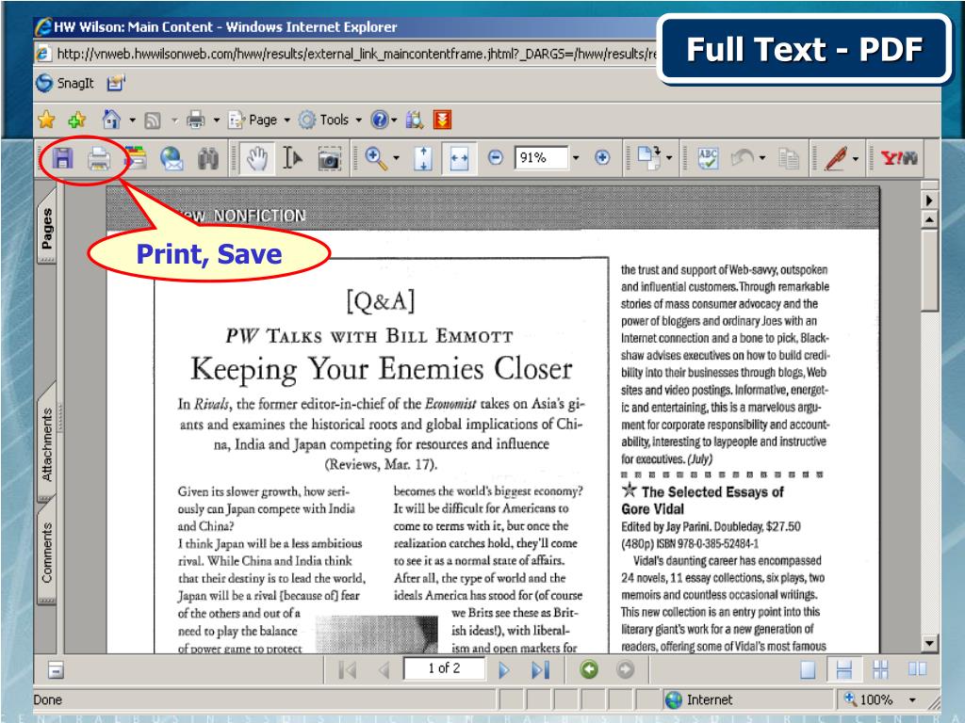The width and height of the screenshot is (965, 723).
Task: Click the orange download arrow icon
Action: 443,120
